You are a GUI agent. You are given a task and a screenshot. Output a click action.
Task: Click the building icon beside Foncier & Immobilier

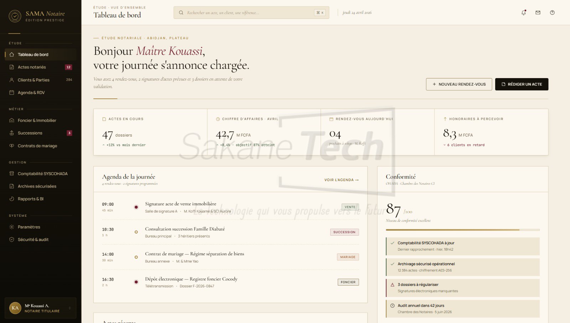(12, 121)
